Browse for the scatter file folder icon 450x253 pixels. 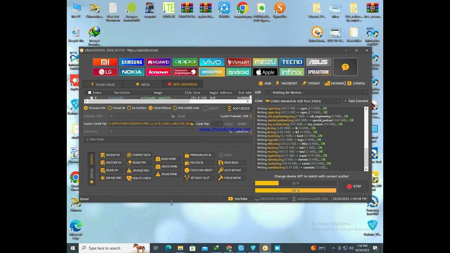tap(192, 124)
